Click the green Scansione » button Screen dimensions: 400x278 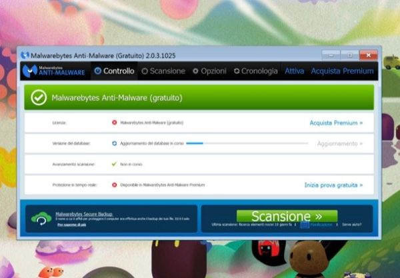pyautogui.click(x=287, y=216)
